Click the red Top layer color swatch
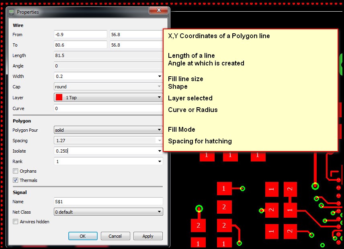The height and width of the screenshot is (249, 344). point(59,97)
